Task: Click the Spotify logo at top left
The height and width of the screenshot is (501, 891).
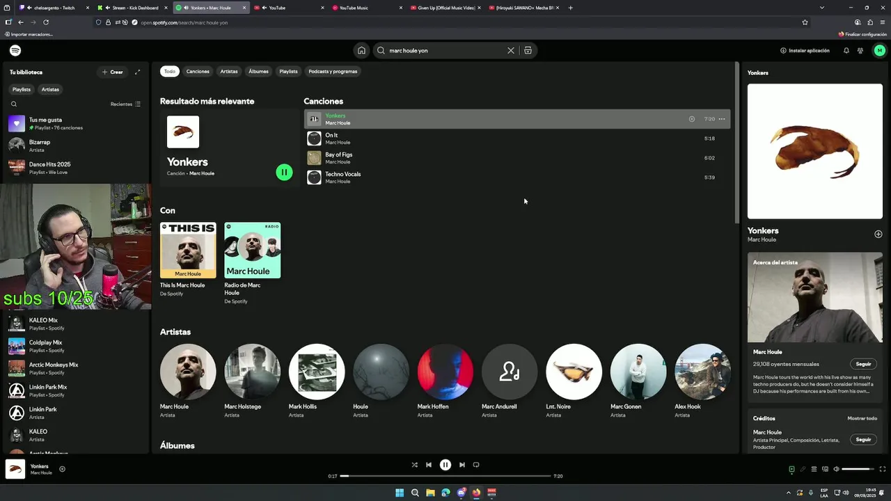Action: point(15,50)
